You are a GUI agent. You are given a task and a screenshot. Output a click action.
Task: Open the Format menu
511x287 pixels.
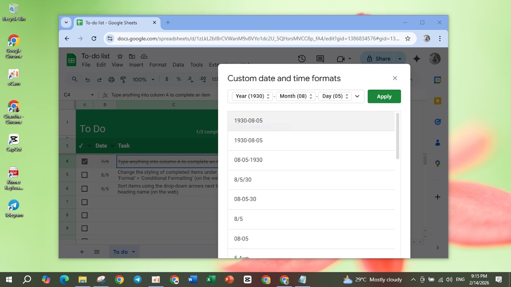pos(158,65)
